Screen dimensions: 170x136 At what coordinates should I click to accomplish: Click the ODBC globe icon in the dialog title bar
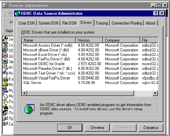17,13
